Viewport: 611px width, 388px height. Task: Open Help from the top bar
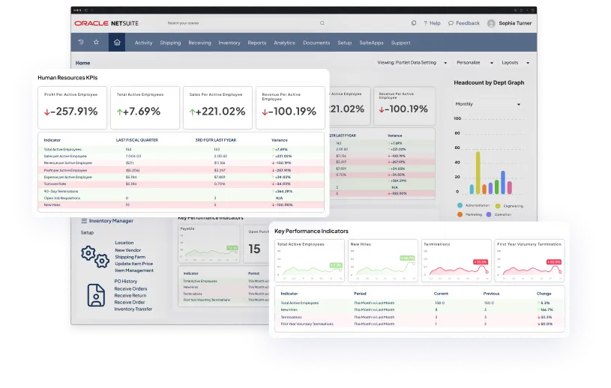pyautogui.click(x=431, y=23)
